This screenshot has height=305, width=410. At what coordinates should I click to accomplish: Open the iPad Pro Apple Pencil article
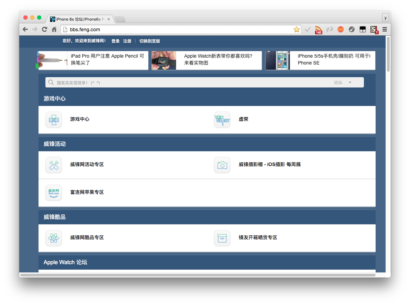click(107, 59)
